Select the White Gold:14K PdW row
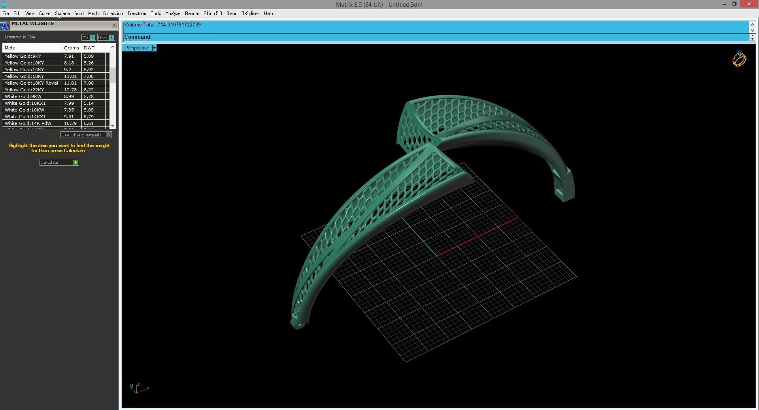 click(x=56, y=123)
